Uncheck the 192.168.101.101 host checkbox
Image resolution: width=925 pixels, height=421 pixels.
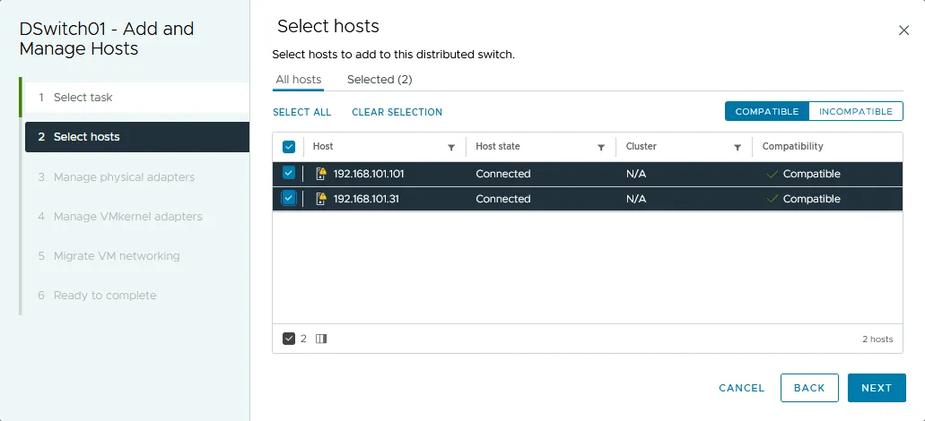click(x=289, y=173)
